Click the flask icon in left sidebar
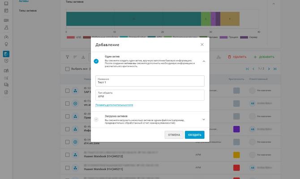300x179 pixels. 6,28
